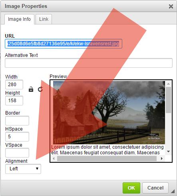Click the reset size circular arrow icon
Image resolution: width=177 pixels, height=196 pixels.
[x=40, y=89]
